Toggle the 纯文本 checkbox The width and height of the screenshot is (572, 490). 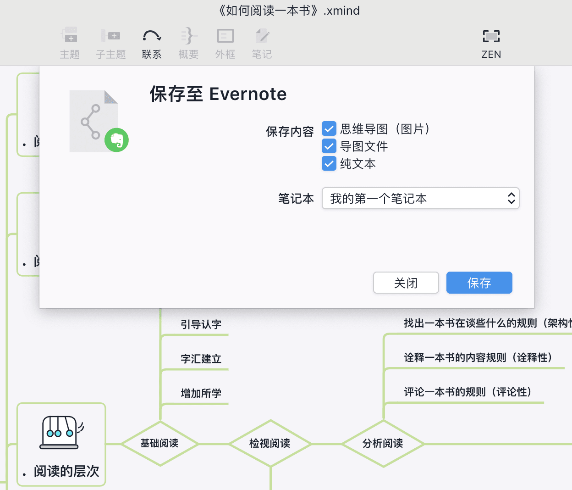[329, 163]
